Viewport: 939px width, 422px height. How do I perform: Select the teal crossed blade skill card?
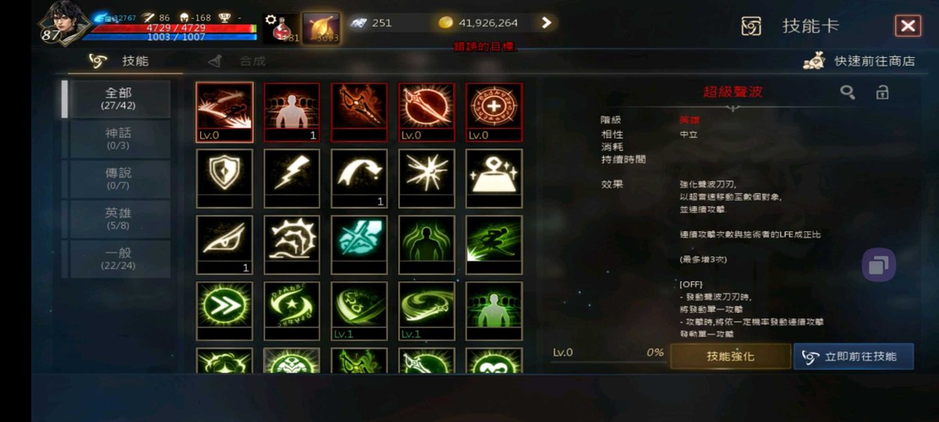(359, 244)
